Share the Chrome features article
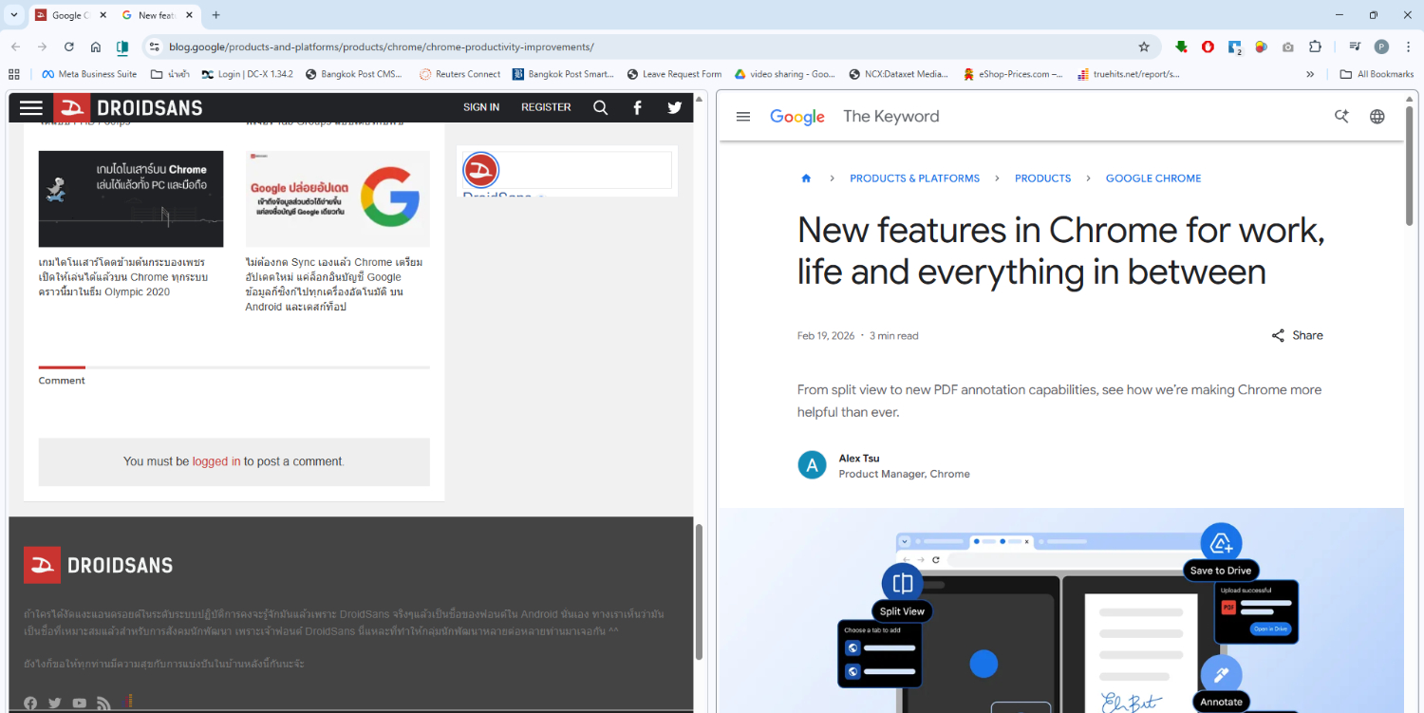Viewport: 1424px width, 713px height. tap(1297, 335)
